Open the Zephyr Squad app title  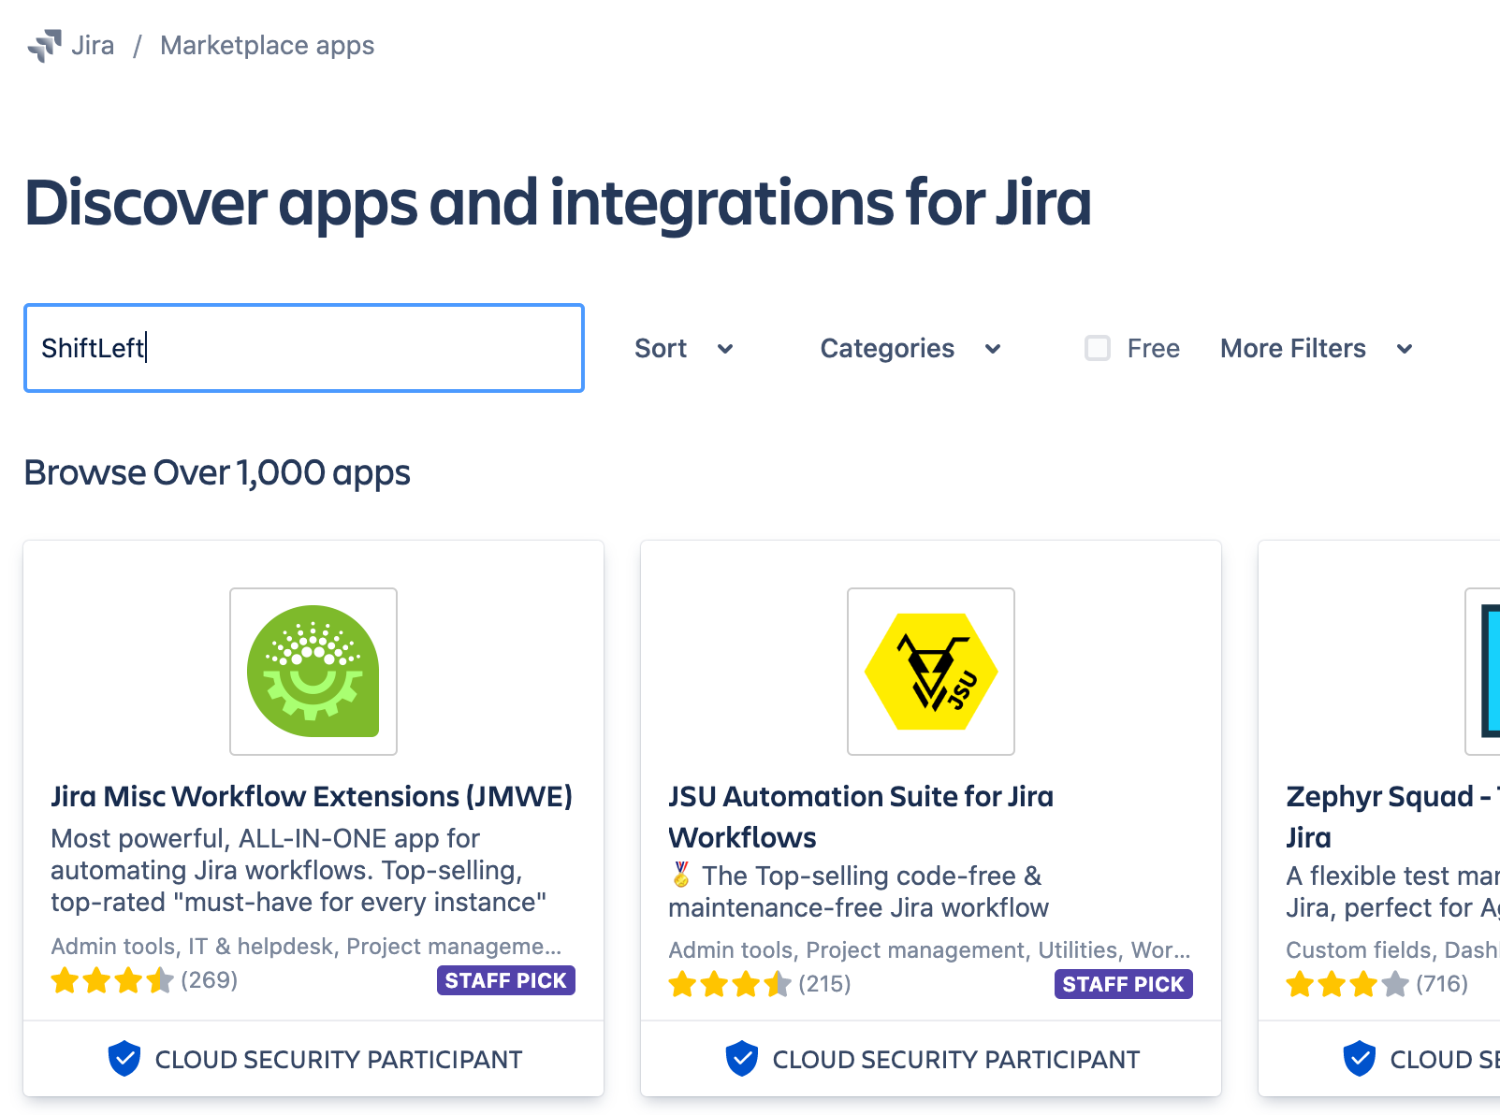pyautogui.click(x=1392, y=817)
